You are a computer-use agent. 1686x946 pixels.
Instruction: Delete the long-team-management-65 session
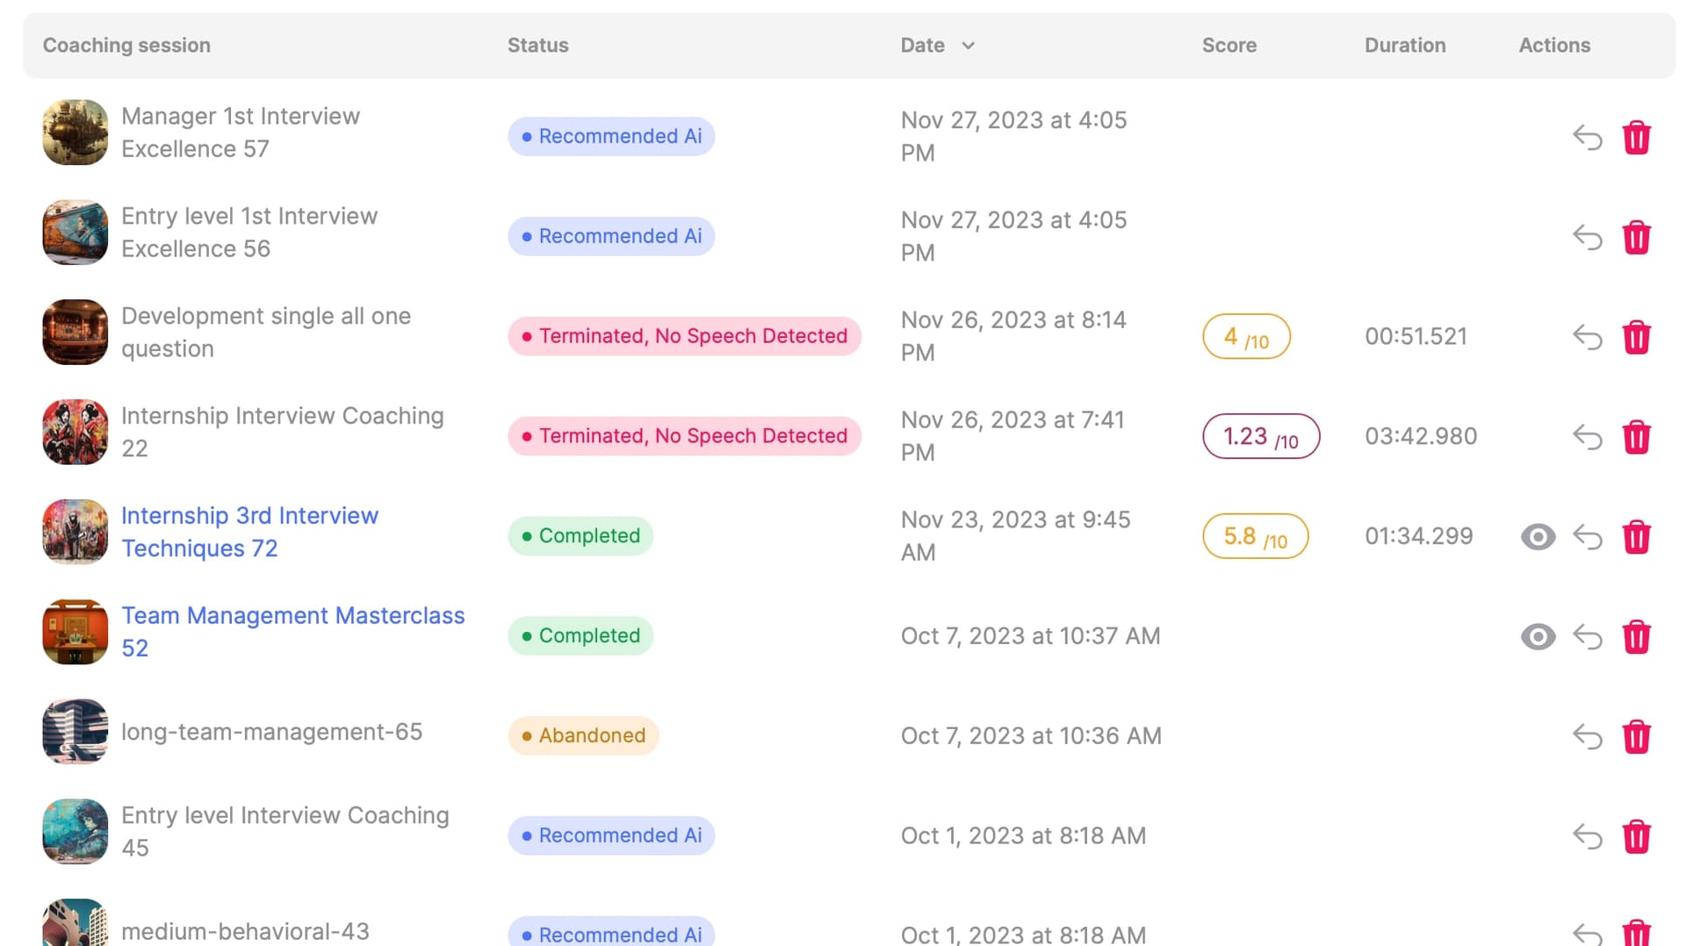[x=1636, y=736]
